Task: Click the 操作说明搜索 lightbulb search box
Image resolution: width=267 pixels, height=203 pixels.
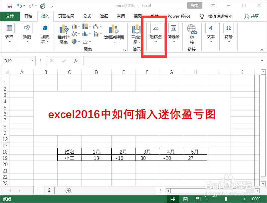Action: (216, 16)
